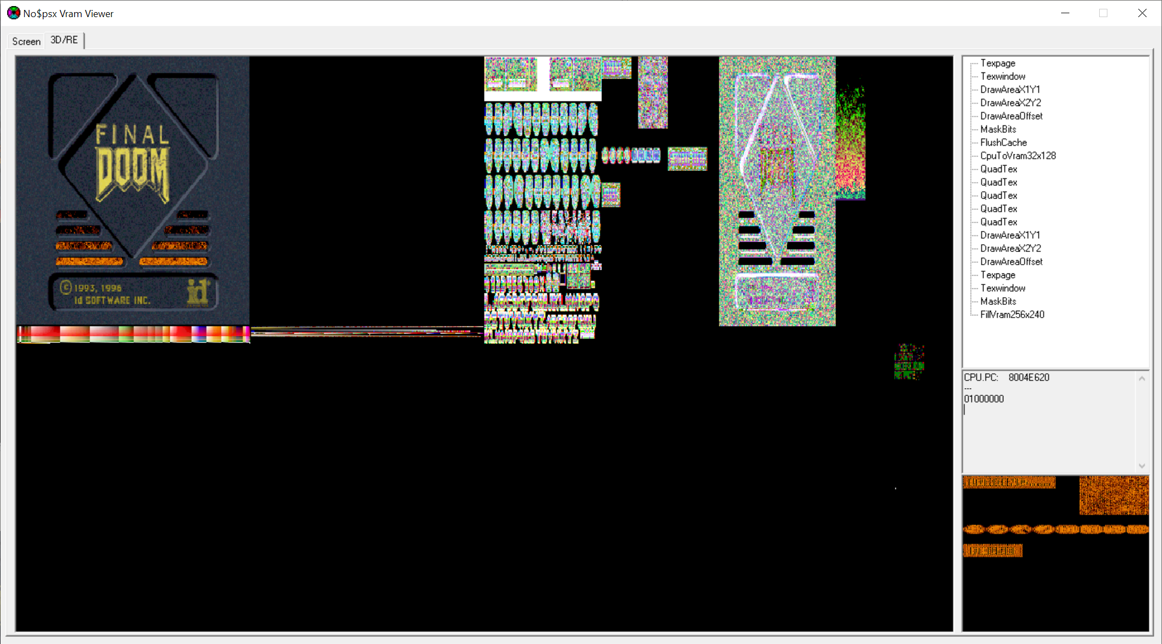
Task: Click the rainbow color palette strip
Action: [133, 334]
